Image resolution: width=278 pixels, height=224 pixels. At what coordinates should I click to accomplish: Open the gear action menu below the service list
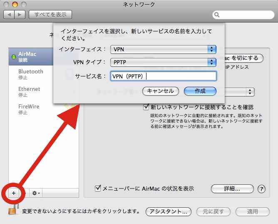tap(36, 193)
